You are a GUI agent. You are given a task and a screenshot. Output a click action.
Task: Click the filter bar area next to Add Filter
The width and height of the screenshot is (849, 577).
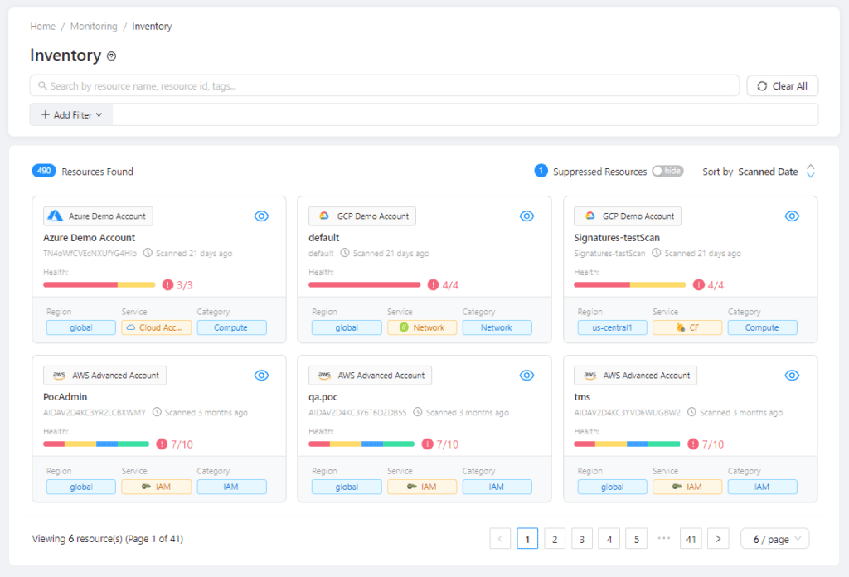pyautogui.click(x=465, y=114)
